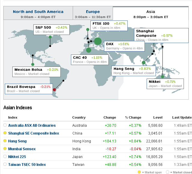
Task: Click yellow market-open dot beside Hang Seng row
Action: click(x=5, y=141)
